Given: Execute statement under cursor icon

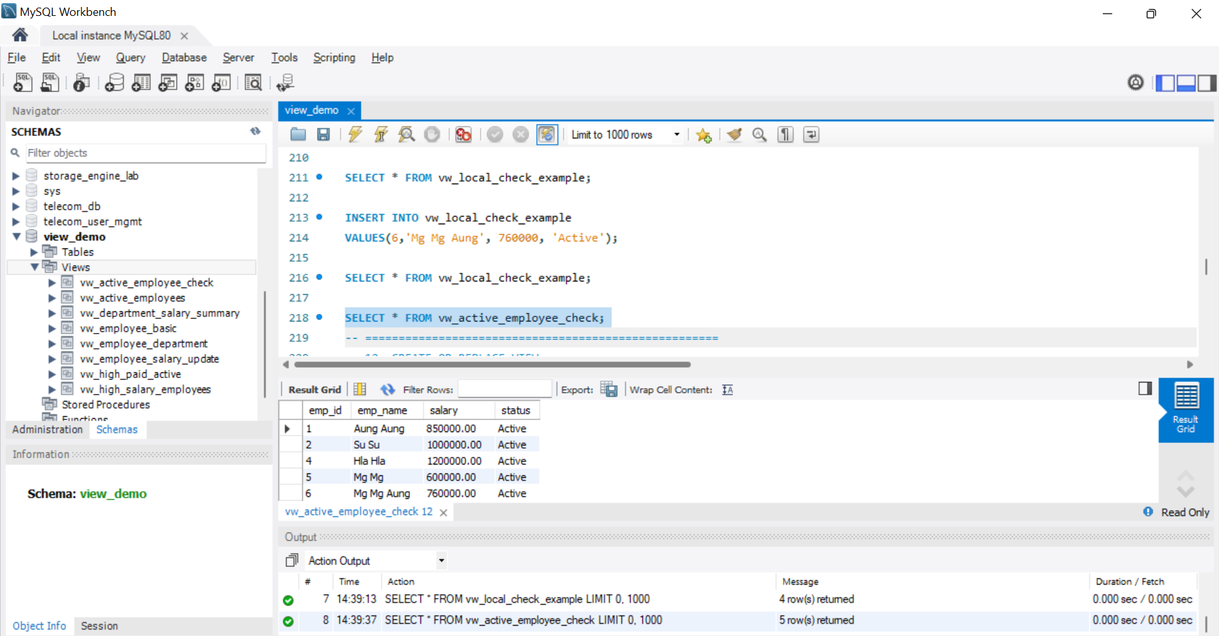Looking at the screenshot, I should click(381, 134).
